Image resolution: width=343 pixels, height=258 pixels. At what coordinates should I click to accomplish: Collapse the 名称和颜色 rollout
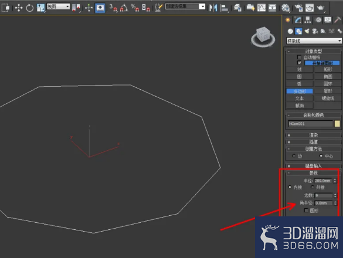[x=313, y=115]
